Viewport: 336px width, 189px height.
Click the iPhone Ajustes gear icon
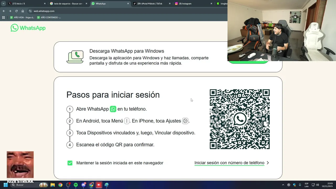[185, 121]
